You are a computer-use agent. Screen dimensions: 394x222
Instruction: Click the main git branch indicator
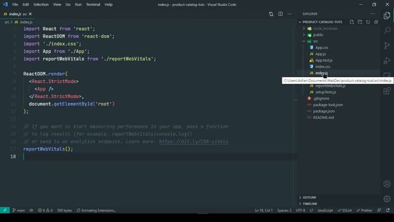18,210
